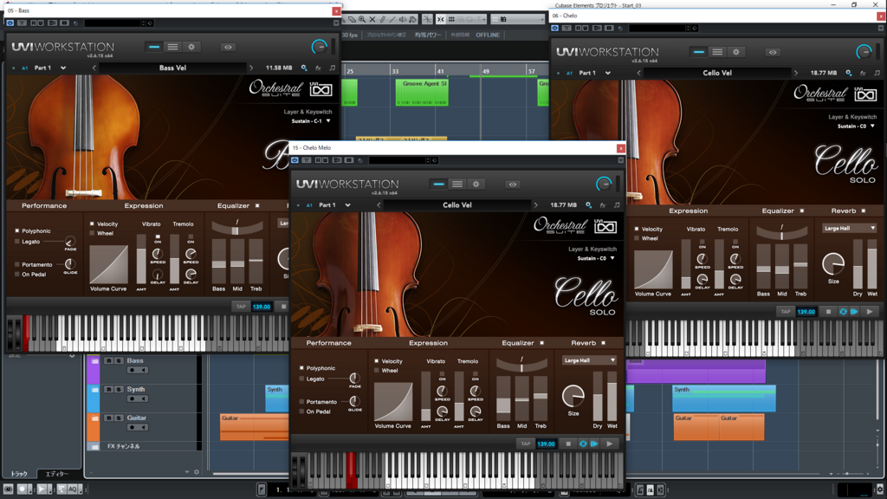The height and width of the screenshot is (499, 887).
Task: Open track list settings gear below FX channel
Action: coord(197,472)
